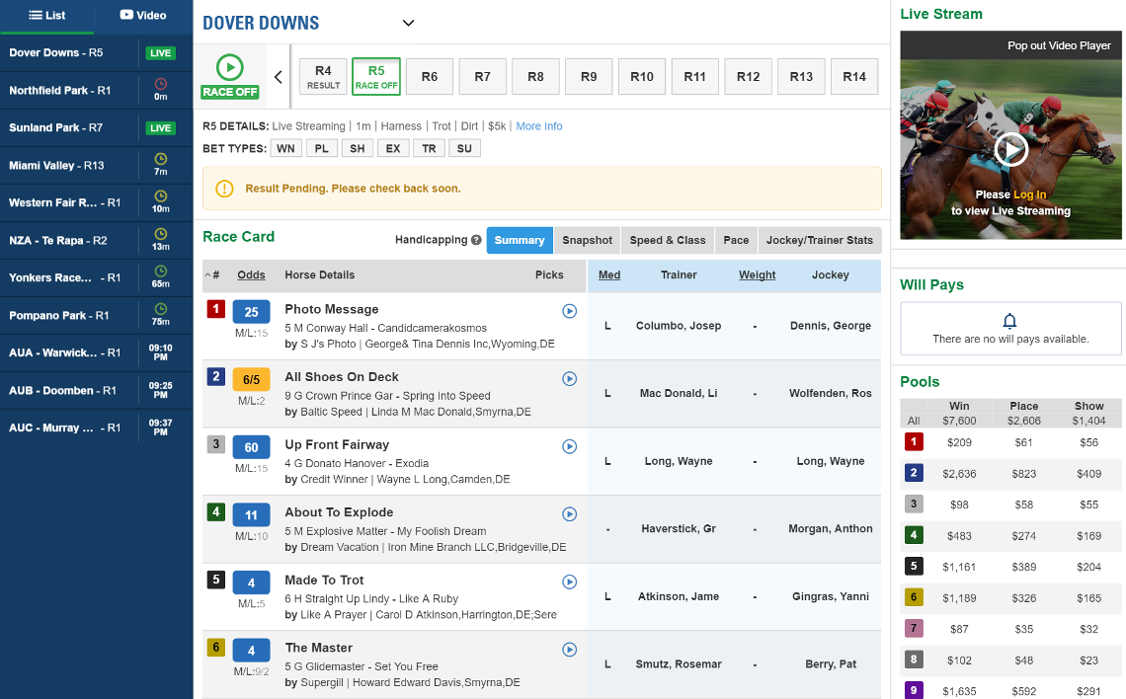Click the warning icon in Result Pending banner
The width and height of the screenshot is (1126, 699).
(223, 188)
